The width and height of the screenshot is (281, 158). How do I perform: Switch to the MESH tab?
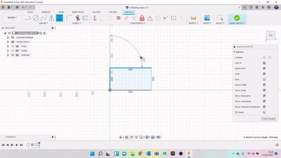tap(61, 12)
